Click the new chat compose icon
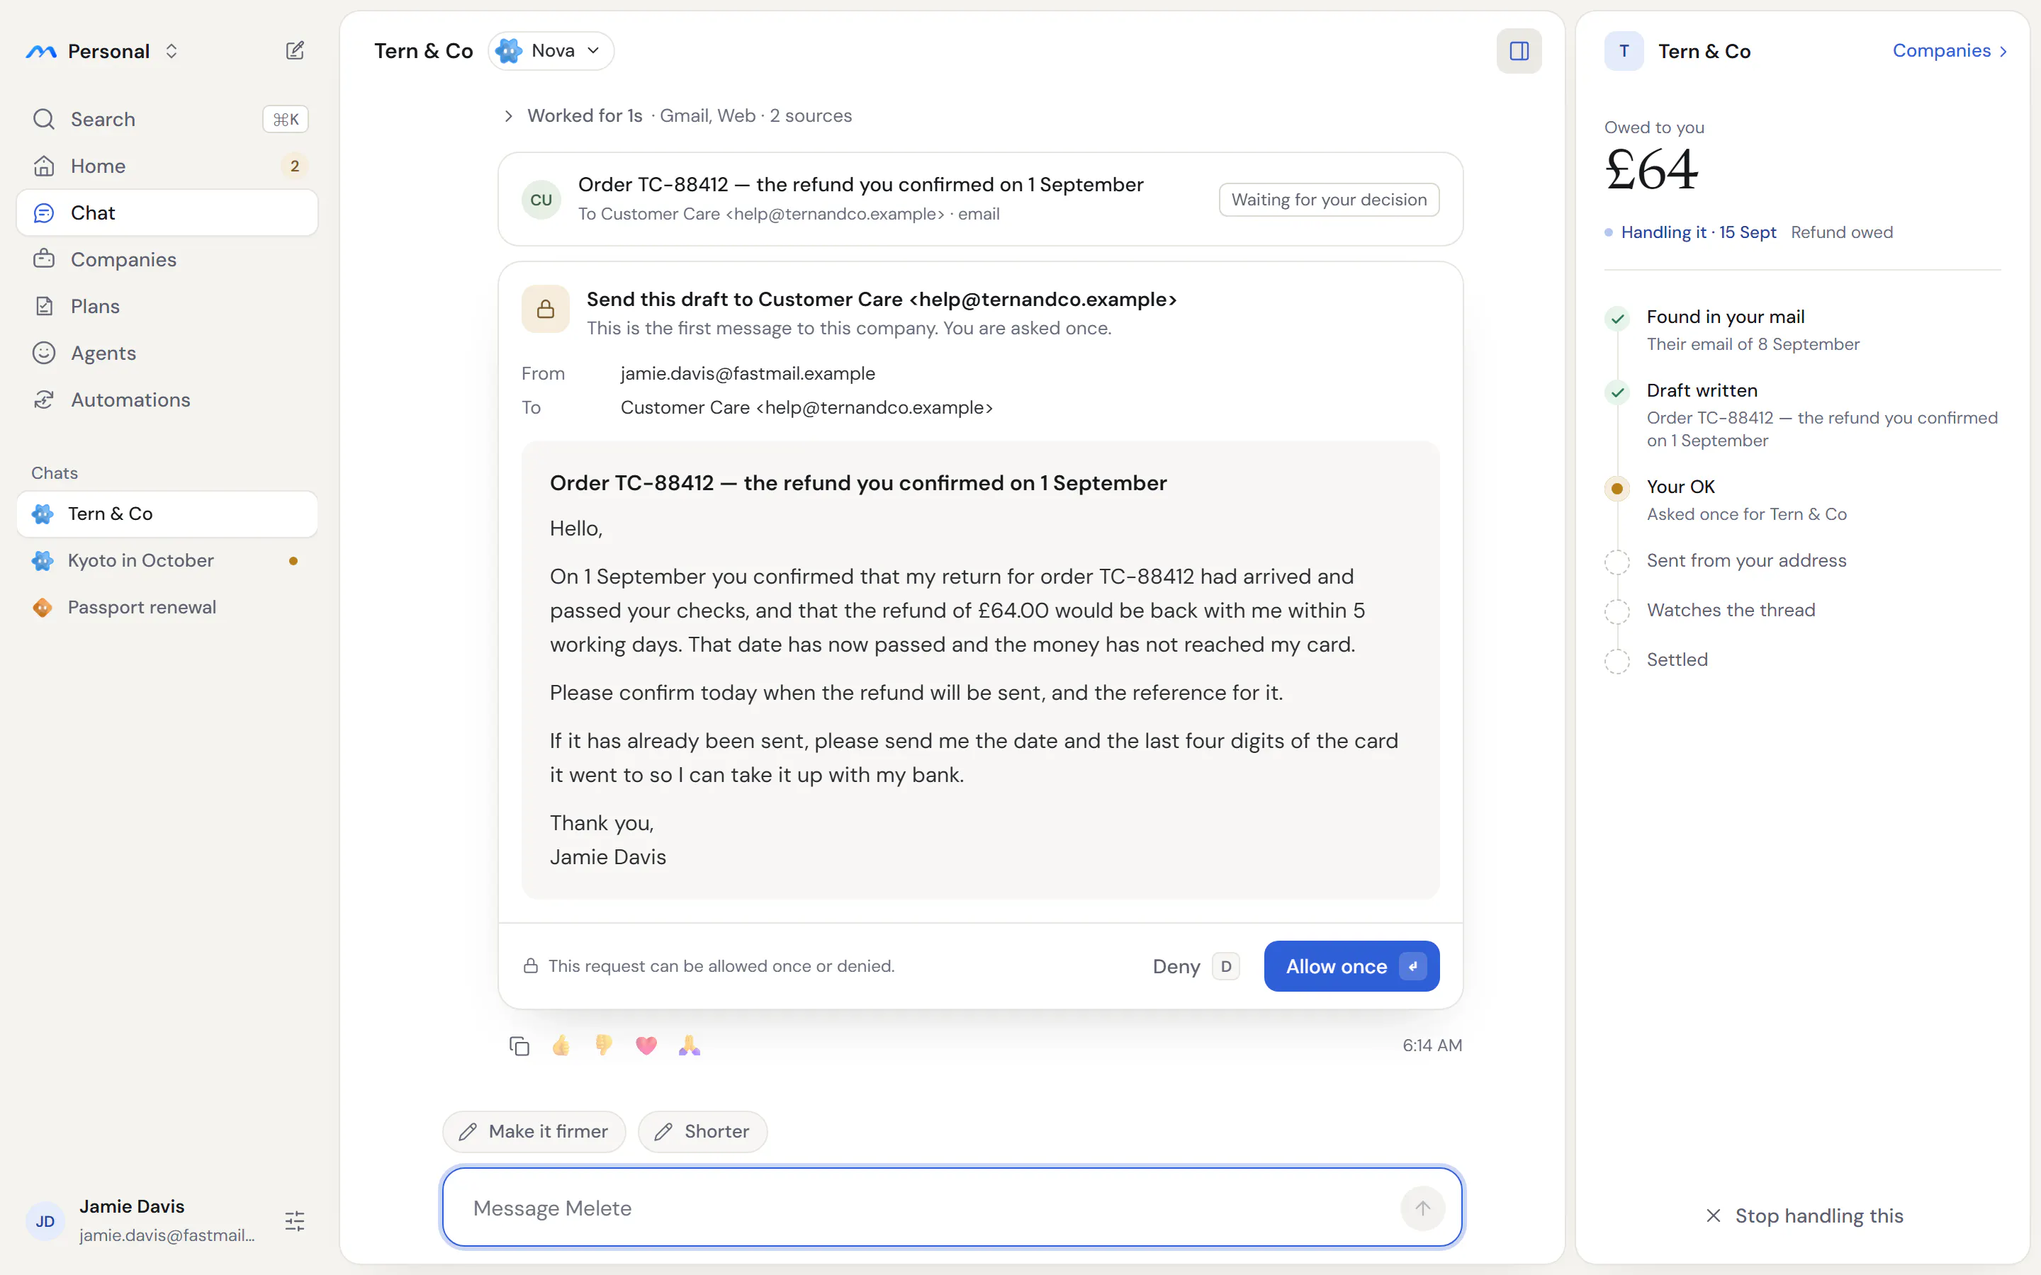2041x1275 pixels. [294, 50]
